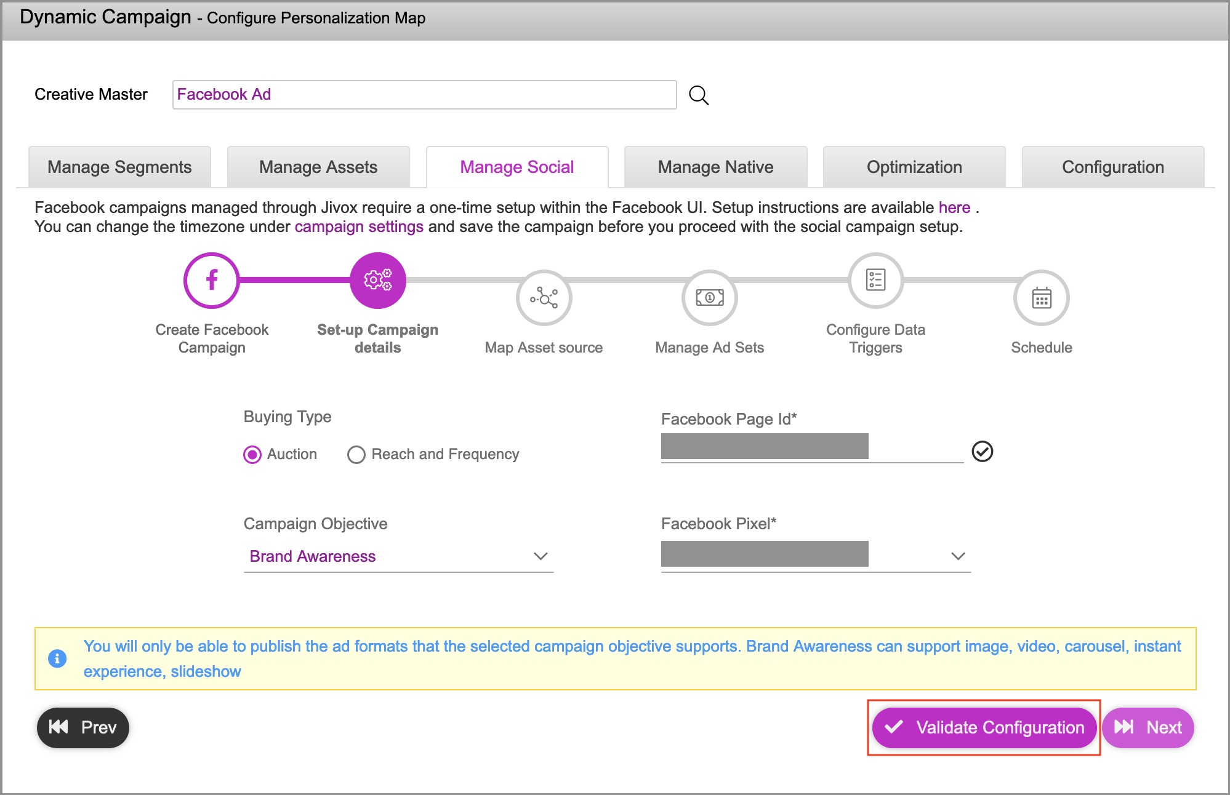The image size is (1230, 795).
Task: Click the Facebook Page Id verify checkmark
Action: tap(983, 452)
